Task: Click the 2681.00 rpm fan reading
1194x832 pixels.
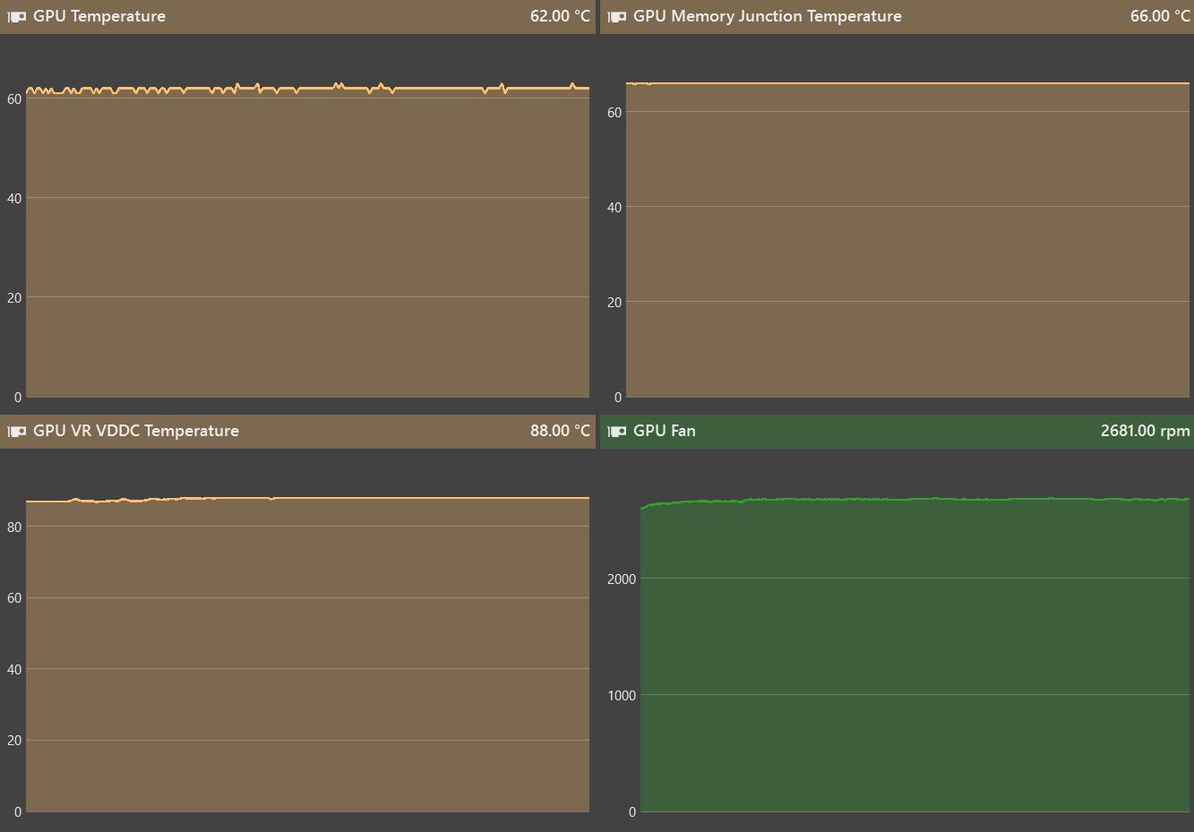Action: click(1145, 431)
